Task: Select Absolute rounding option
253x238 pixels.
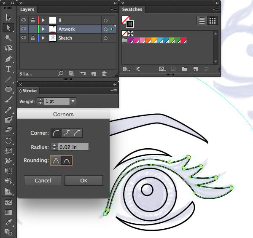Action: pos(67,160)
